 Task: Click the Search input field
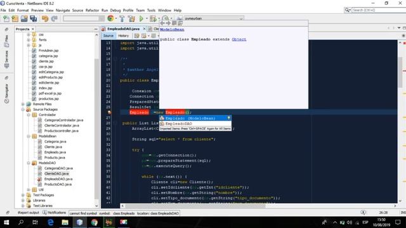tap(379, 10)
